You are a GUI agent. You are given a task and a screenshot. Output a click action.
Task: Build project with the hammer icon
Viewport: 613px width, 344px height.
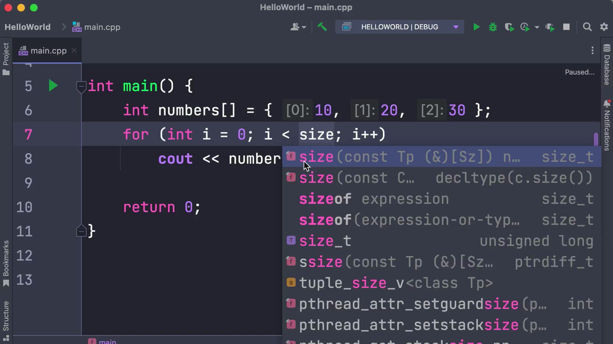[322, 27]
